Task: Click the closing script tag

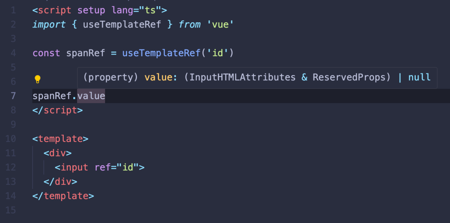Action: 57,110
